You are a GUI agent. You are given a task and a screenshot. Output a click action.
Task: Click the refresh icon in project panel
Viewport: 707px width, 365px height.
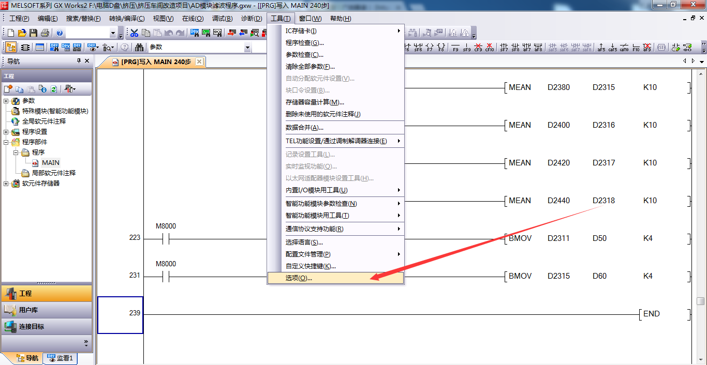coord(53,89)
